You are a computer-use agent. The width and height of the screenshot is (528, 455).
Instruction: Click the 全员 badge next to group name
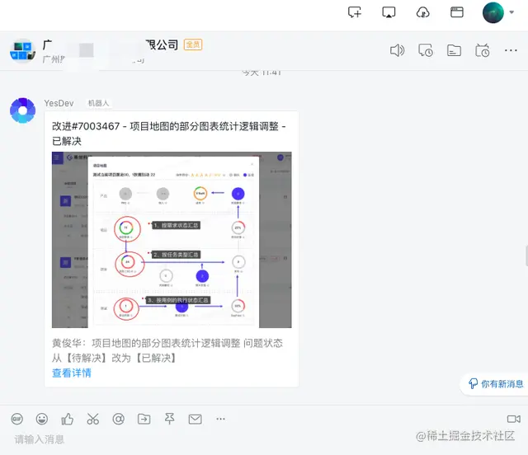[193, 45]
